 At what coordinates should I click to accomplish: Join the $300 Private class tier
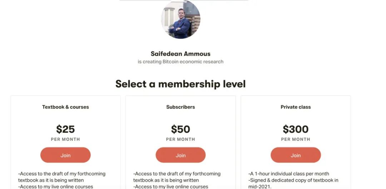point(296,155)
